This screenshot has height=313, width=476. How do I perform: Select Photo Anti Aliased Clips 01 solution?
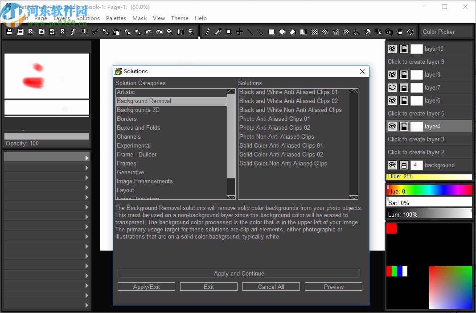click(275, 119)
